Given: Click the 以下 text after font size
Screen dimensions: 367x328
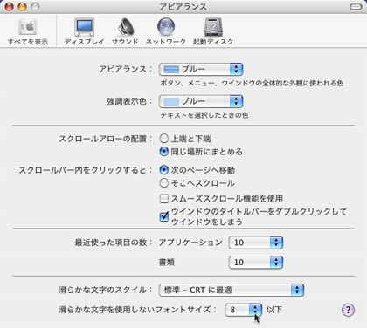Looking at the screenshot, I should point(274,310).
